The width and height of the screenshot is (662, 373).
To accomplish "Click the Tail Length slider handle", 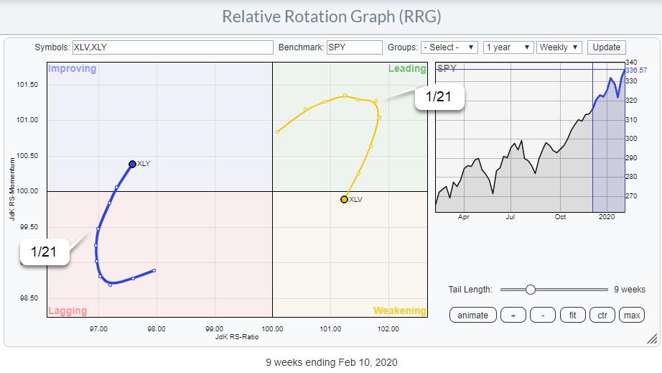I will tap(530, 290).
